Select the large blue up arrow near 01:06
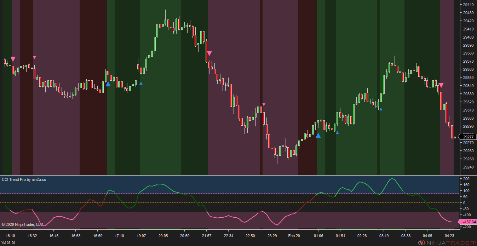The height and width of the screenshot is (246, 477). (318, 135)
